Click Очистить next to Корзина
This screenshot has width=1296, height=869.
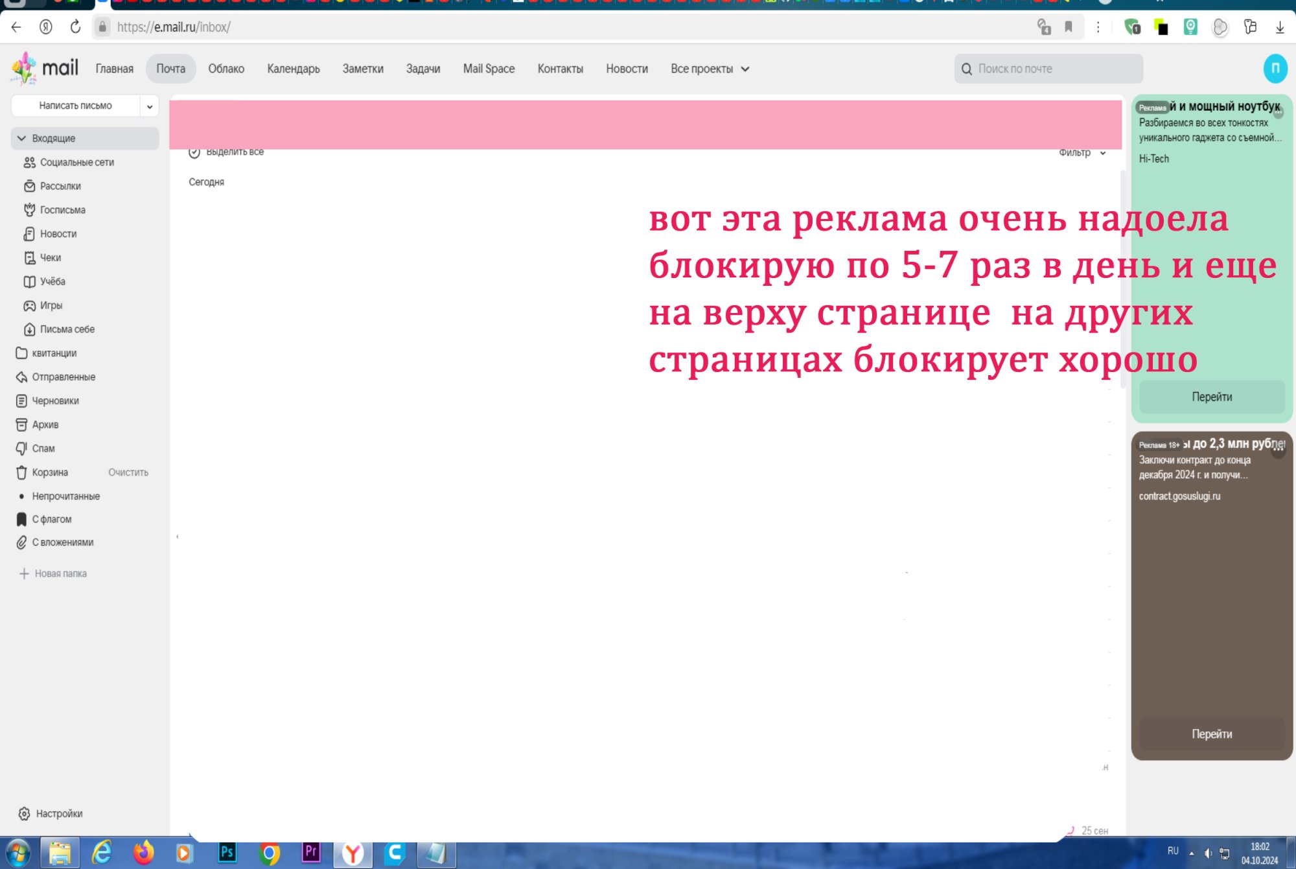(x=128, y=472)
